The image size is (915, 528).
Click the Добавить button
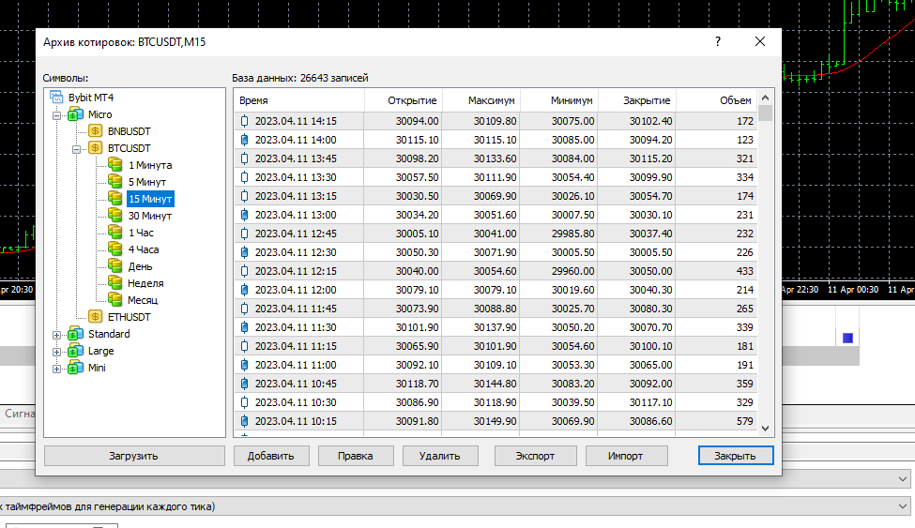(271, 456)
